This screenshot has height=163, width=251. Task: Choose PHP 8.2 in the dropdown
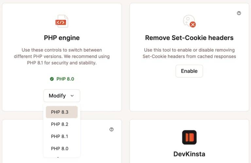(62, 124)
